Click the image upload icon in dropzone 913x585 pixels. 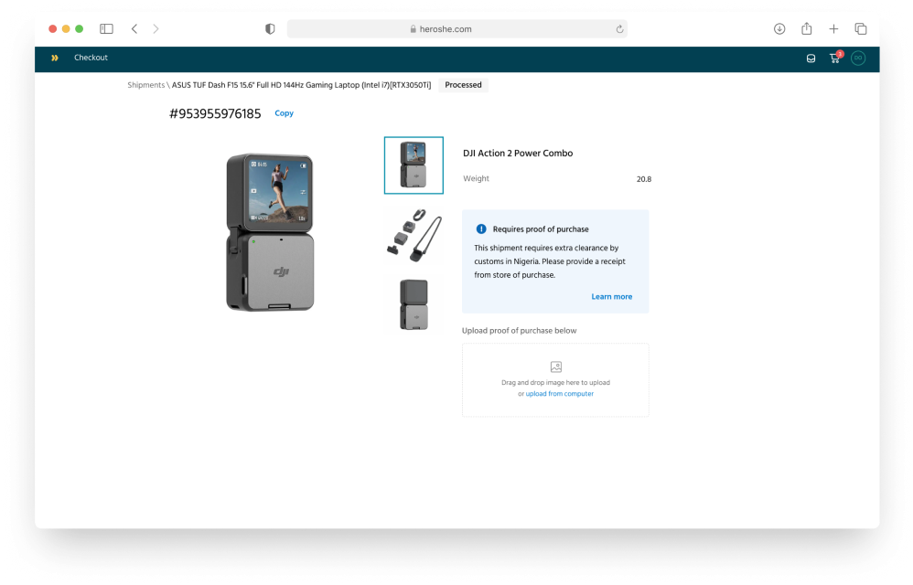pos(556,367)
